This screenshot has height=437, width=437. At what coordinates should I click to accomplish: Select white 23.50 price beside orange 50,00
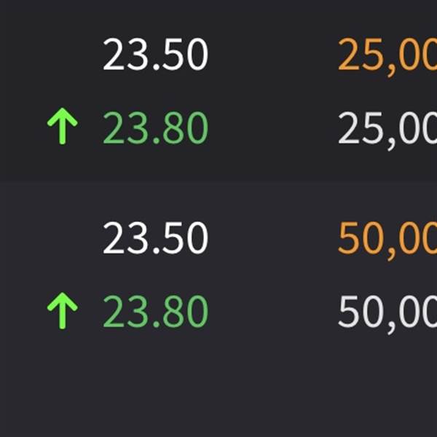click(x=156, y=237)
